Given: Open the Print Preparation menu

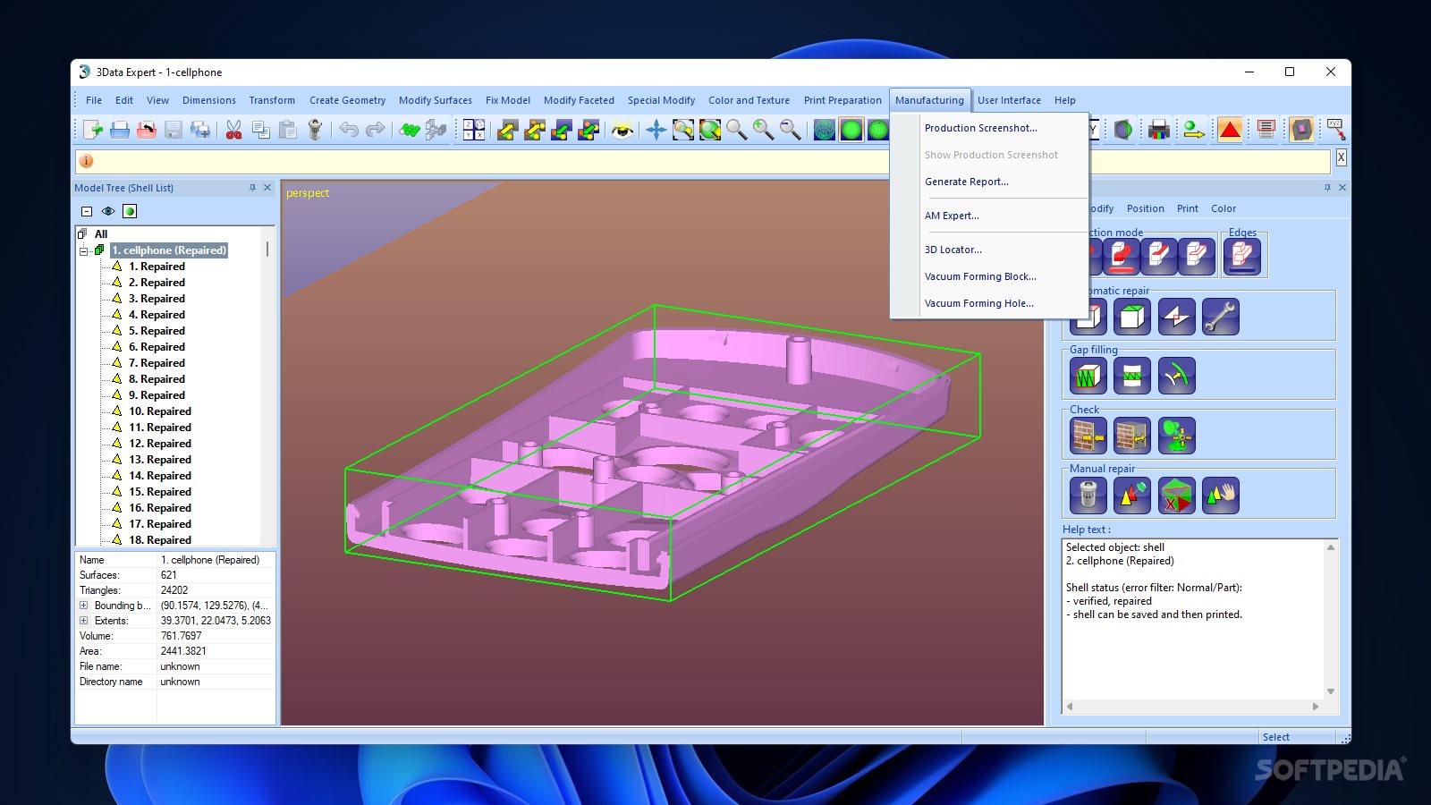Looking at the screenshot, I should tap(843, 100).
